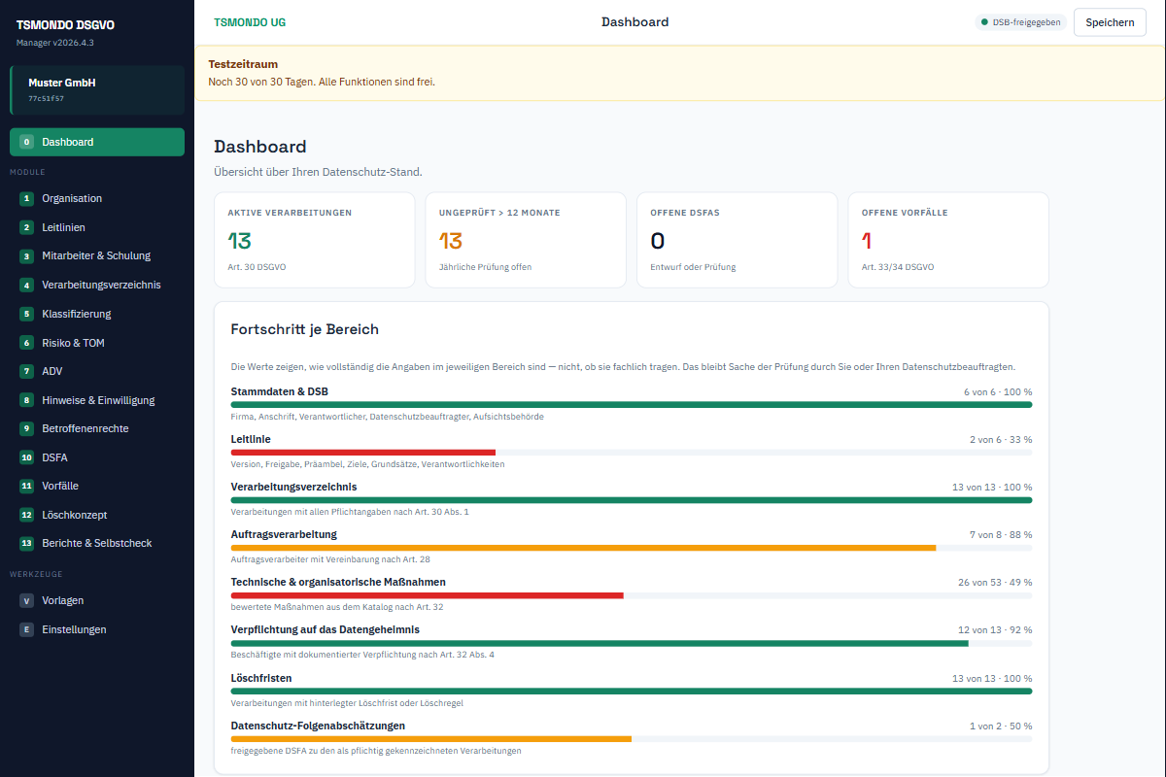Select DSFA in the sidebar
Viewport: 1166px width, 777px height.
(97, 457)
